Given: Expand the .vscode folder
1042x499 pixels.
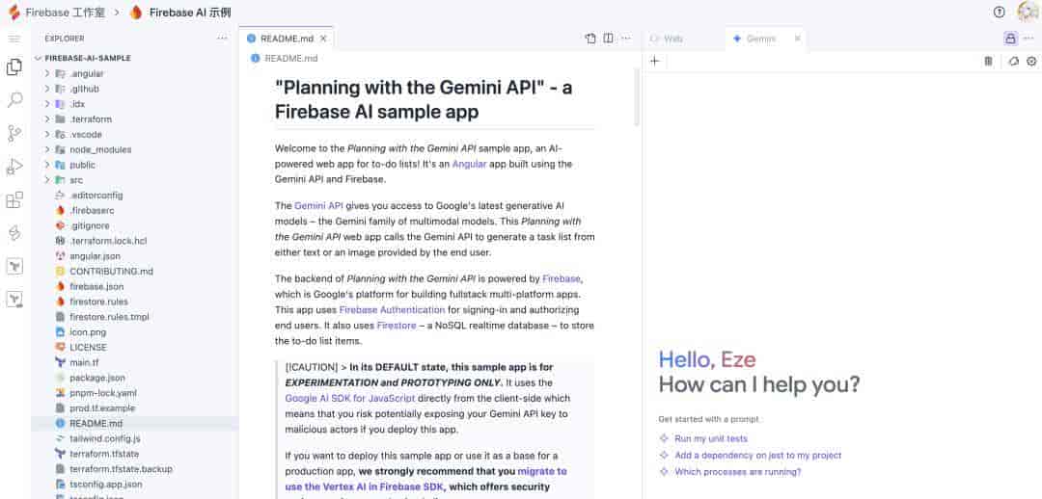Looking at the screenshot, I should (134, 134).
